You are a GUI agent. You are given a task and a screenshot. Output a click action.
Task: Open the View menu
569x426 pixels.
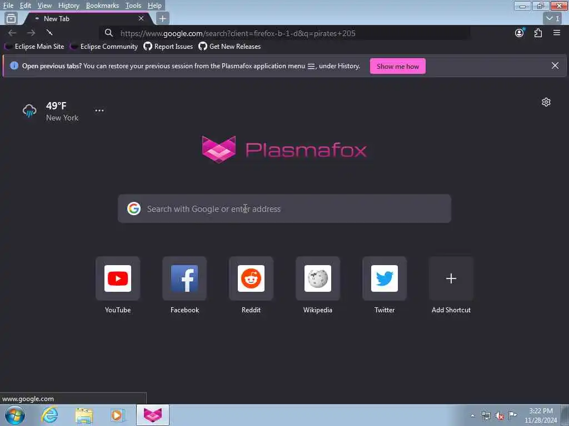(x=44, y=6)
